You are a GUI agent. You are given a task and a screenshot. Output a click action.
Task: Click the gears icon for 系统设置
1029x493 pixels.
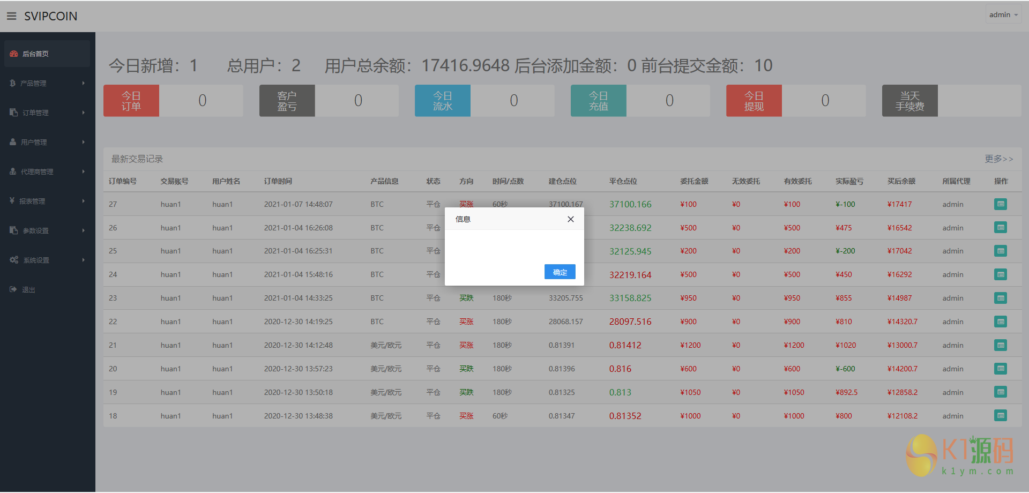pyautogui.click(x=14, y=260)
